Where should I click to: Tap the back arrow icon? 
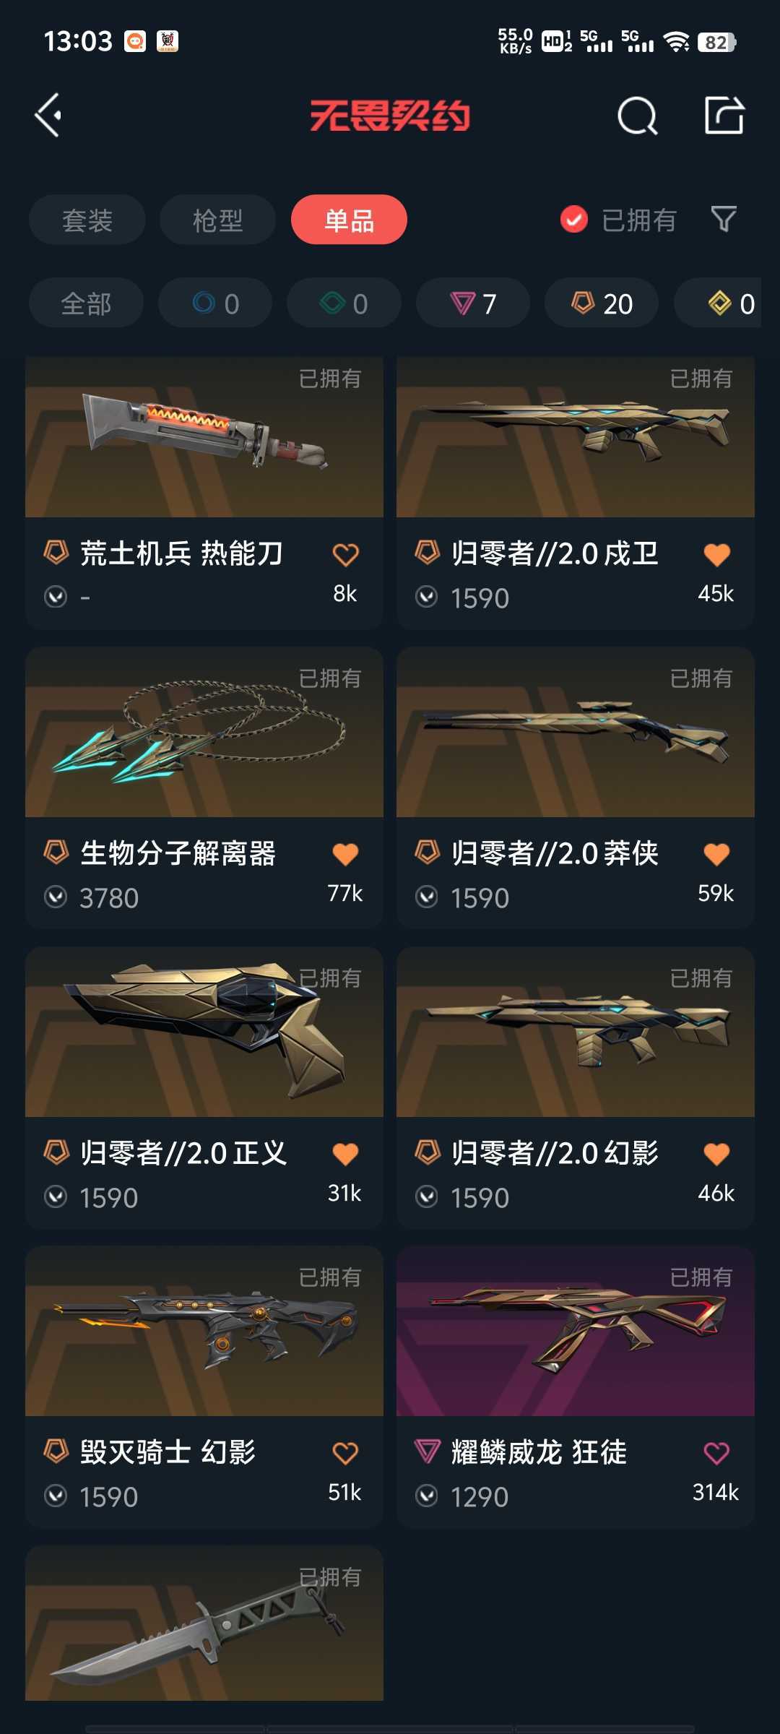click(x=48, y=116)
